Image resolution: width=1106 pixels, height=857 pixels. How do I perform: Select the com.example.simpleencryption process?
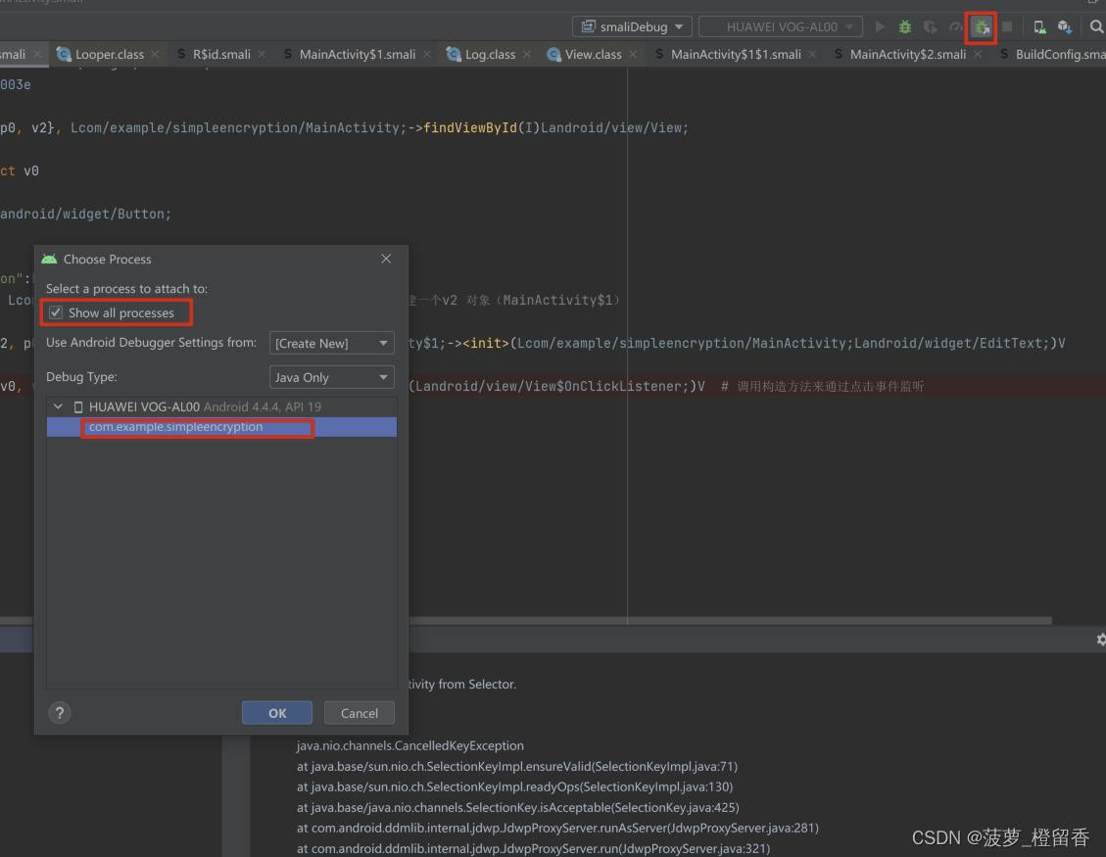(x=221, y=427)
